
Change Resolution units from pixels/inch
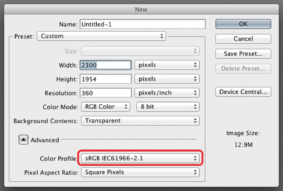point(167,93)
